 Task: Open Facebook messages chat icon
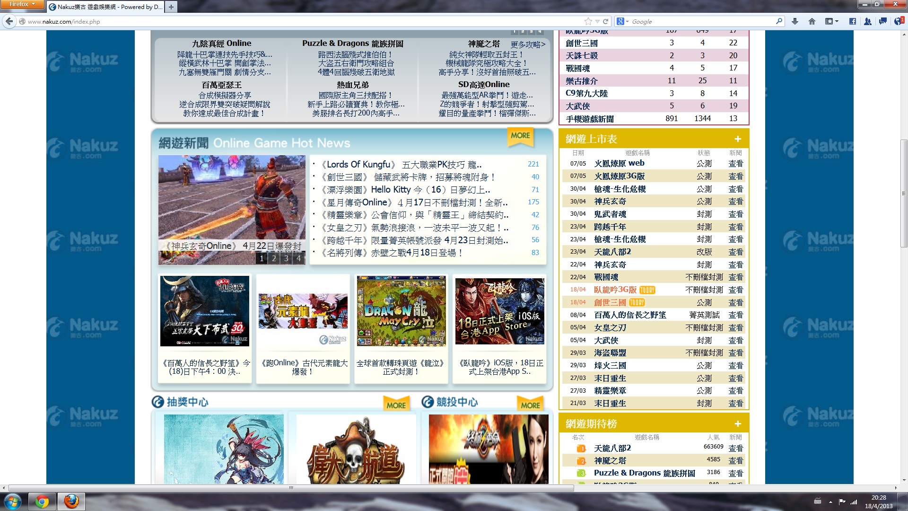coord(882,21)
